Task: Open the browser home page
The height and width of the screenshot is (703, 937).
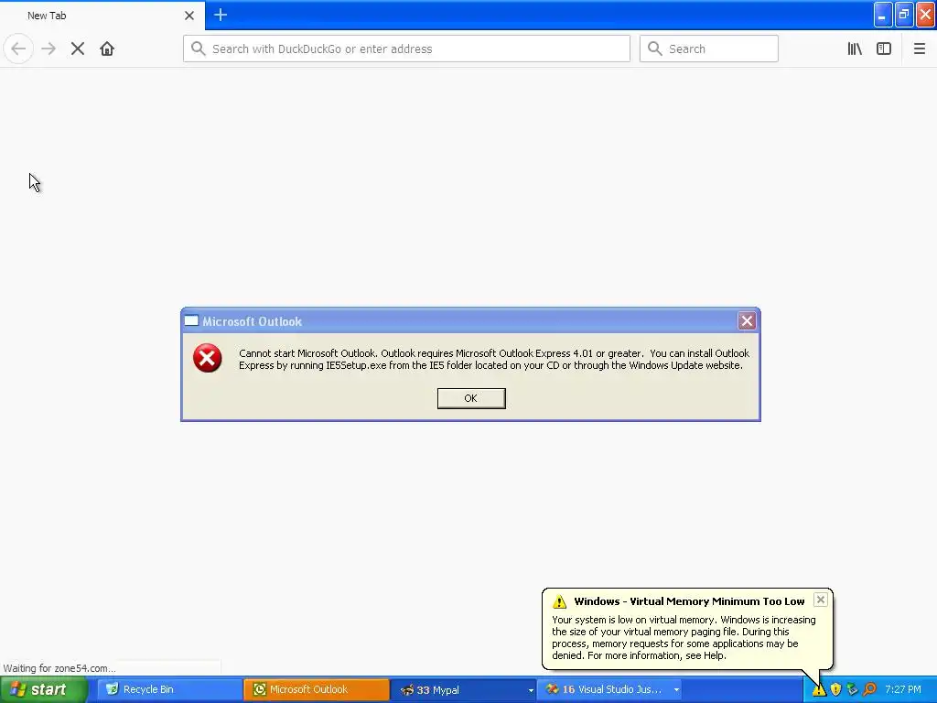Action: click(x=107, y=49)
